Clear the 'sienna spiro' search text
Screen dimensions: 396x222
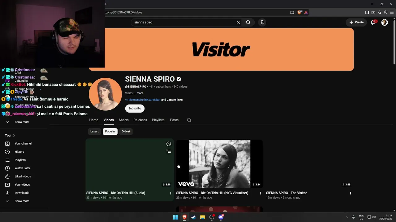click(238, 22)
